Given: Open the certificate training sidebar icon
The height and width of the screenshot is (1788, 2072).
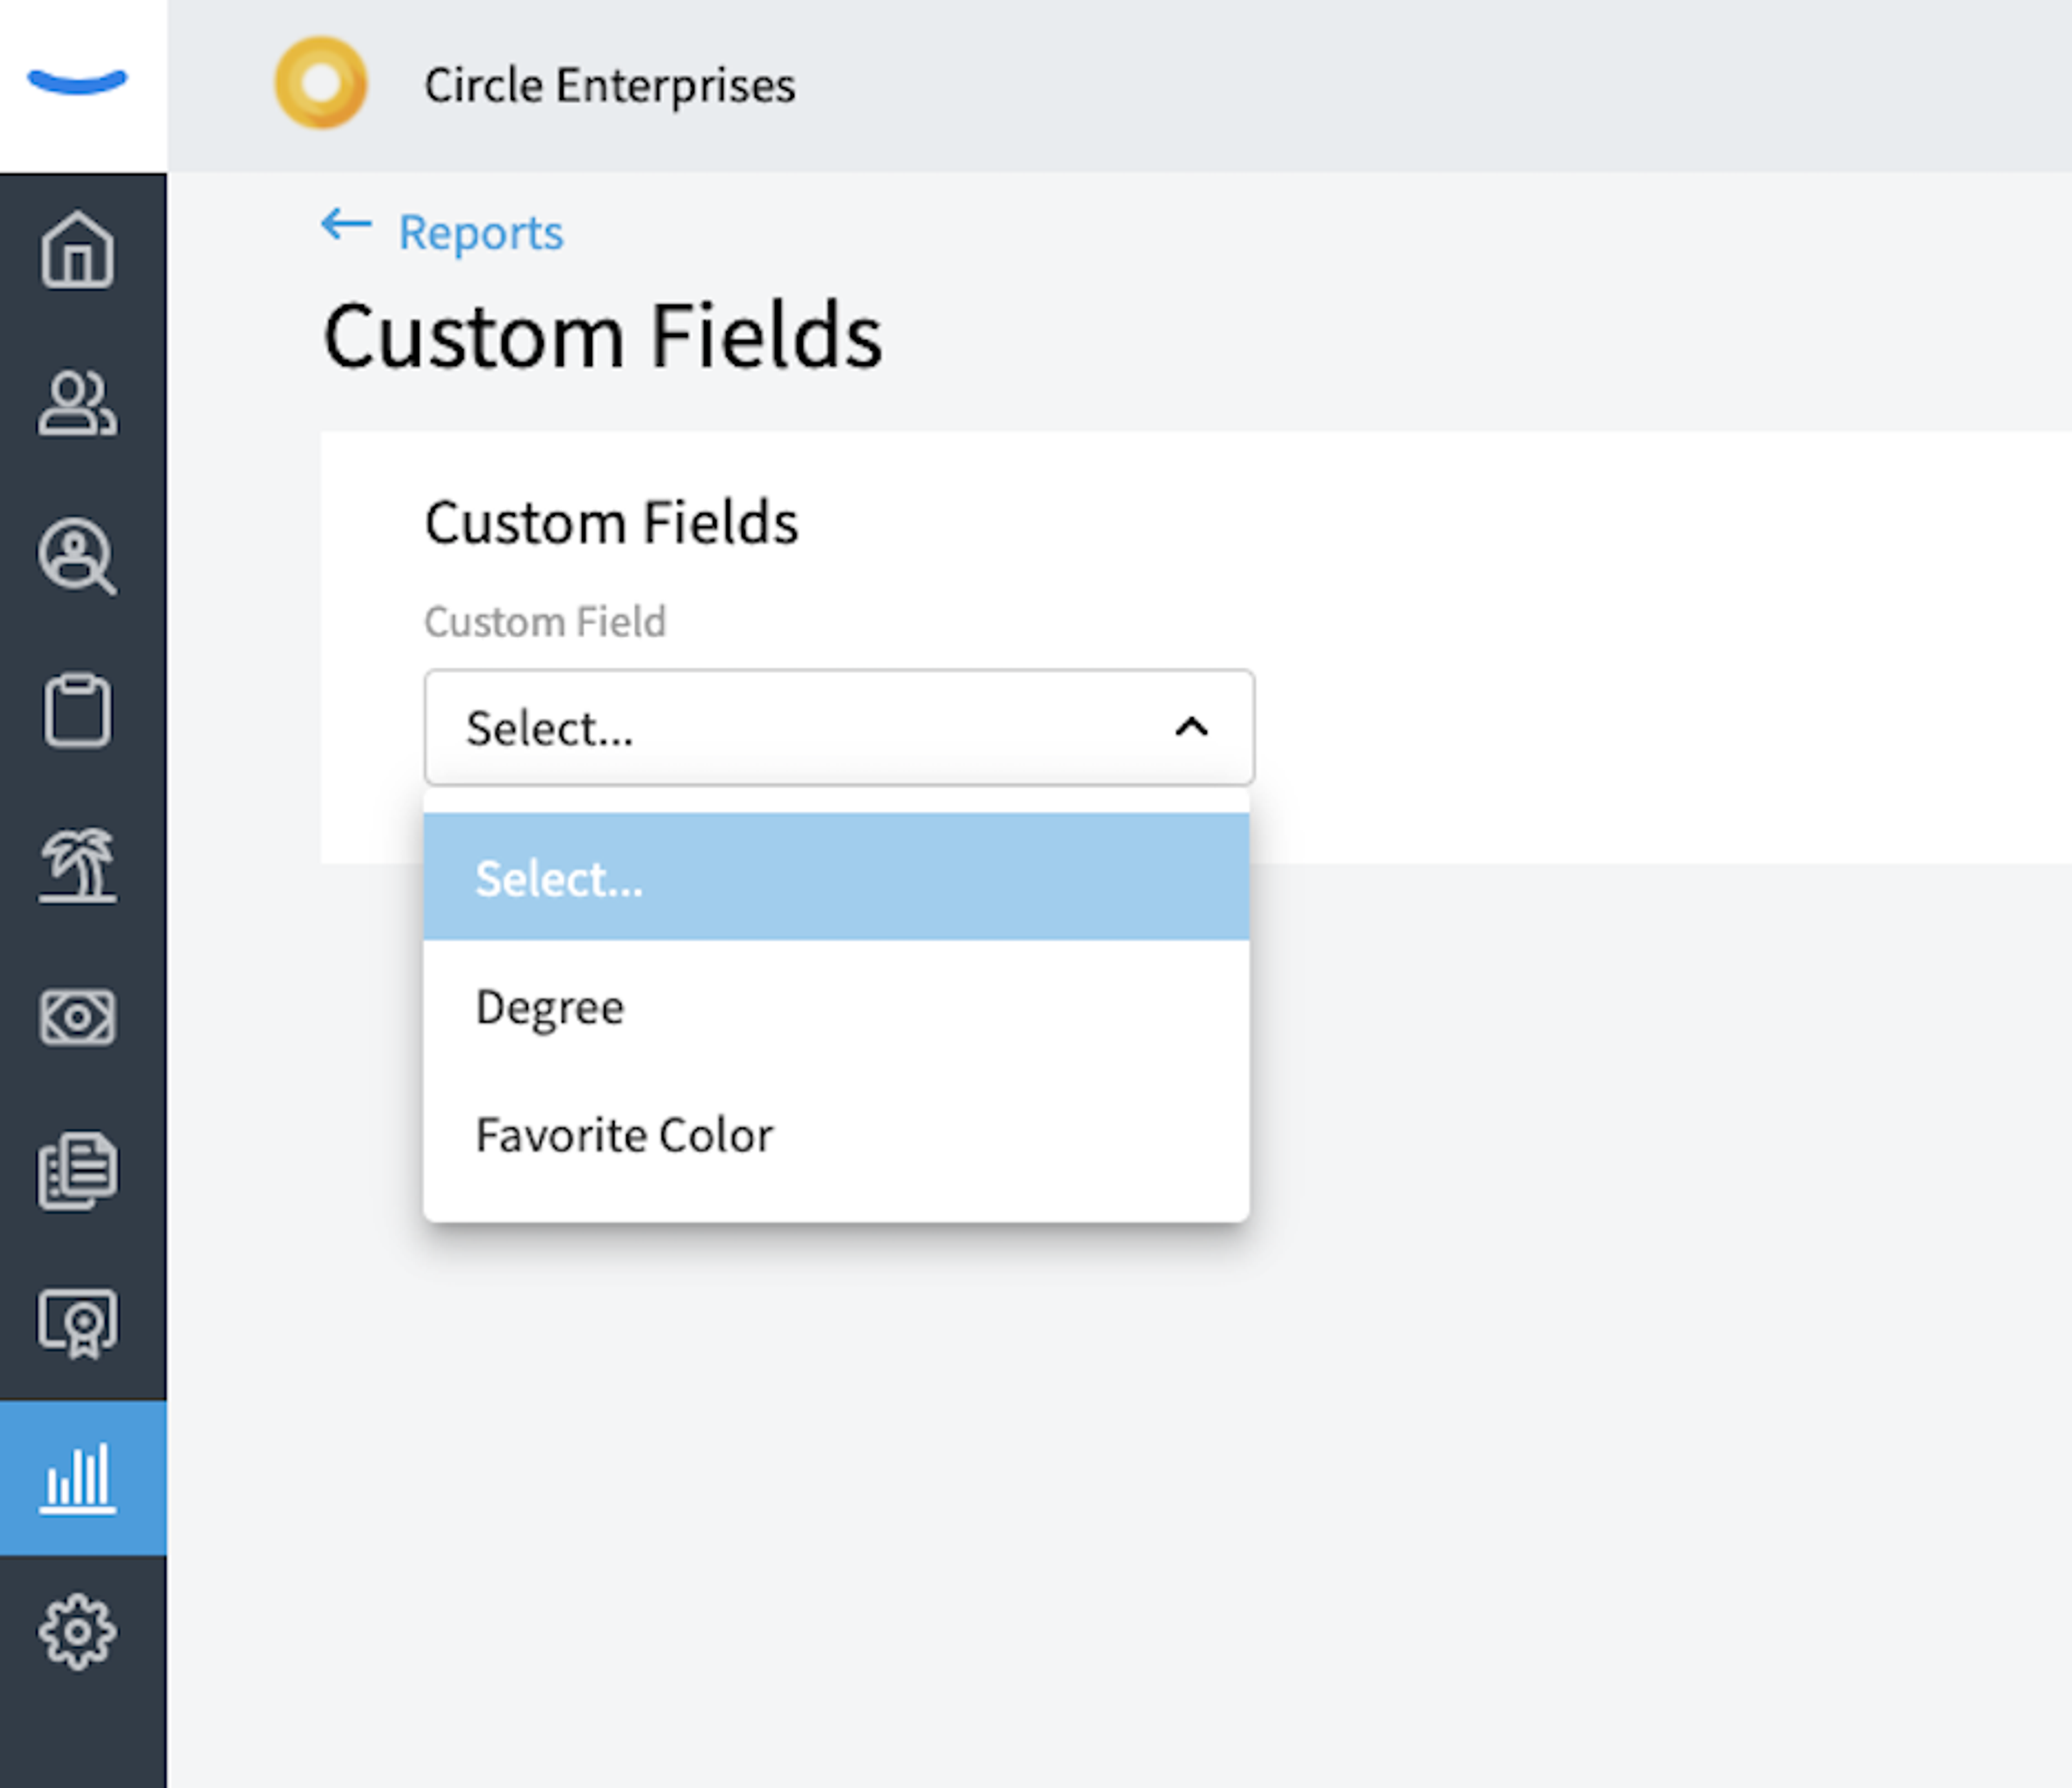Looking at the screenshot, I should point(78,1324).
